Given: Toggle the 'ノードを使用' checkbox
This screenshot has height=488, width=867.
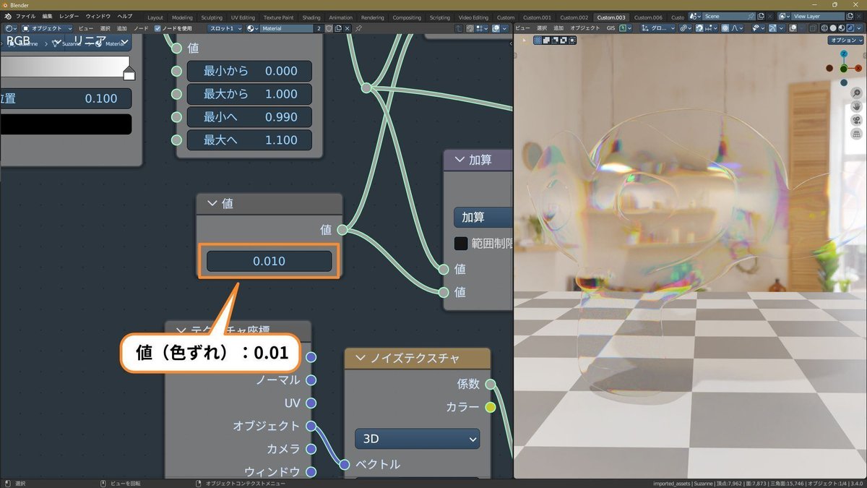Looking at the screenshot, I should point(158,28).
